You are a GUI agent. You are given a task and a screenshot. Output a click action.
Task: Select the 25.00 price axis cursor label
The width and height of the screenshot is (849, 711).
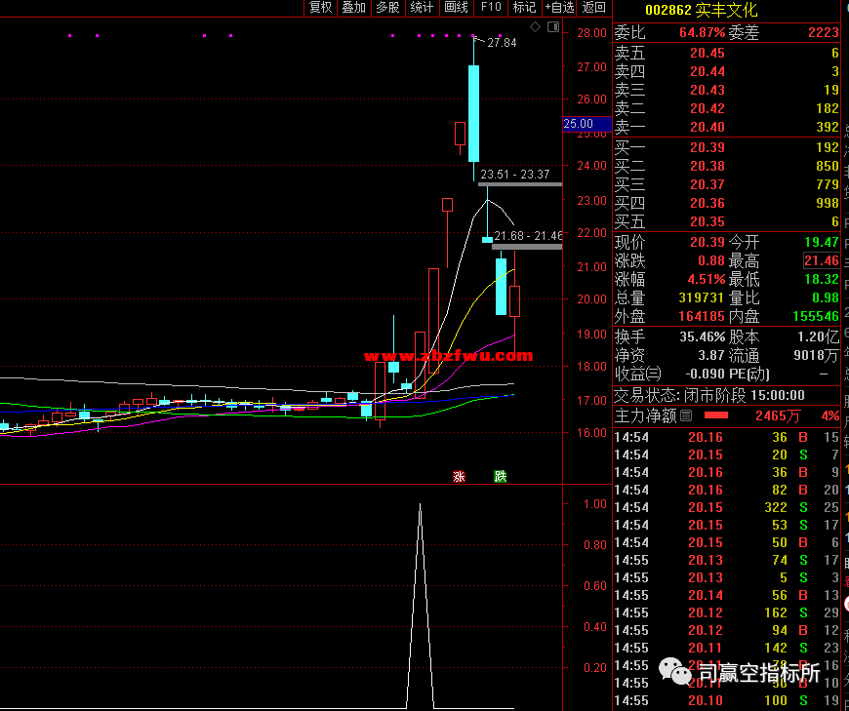pyautogui.click(x=586, y=124)
